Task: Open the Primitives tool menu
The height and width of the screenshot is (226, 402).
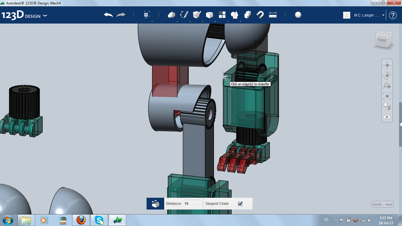Action: click(171, 15)
